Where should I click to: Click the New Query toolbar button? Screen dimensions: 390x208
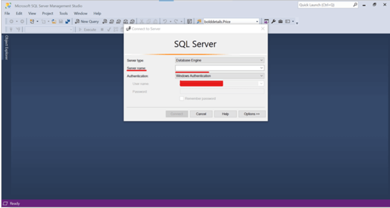click(87, 22)
